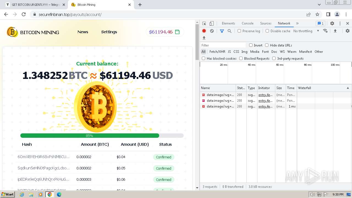
Task: Open the console issues counter badge
Action: point(320,23)
